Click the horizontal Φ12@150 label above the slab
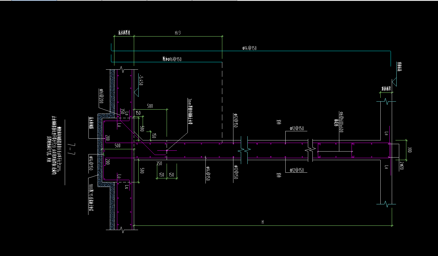The height and width of the screenshot is (256, 438). coord(297,128)
